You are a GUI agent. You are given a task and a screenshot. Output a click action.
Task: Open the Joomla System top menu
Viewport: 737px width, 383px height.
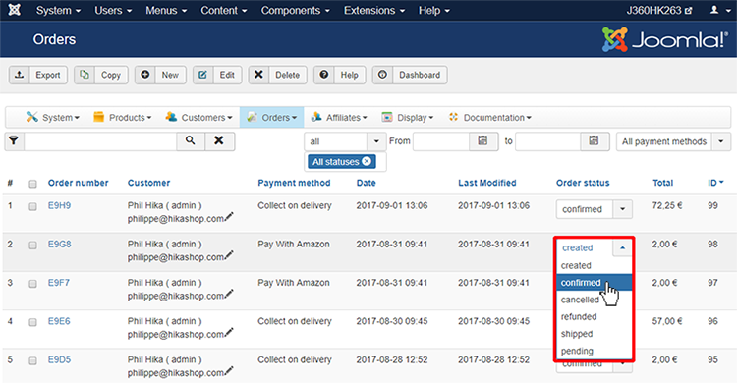[x=58, y=11]
